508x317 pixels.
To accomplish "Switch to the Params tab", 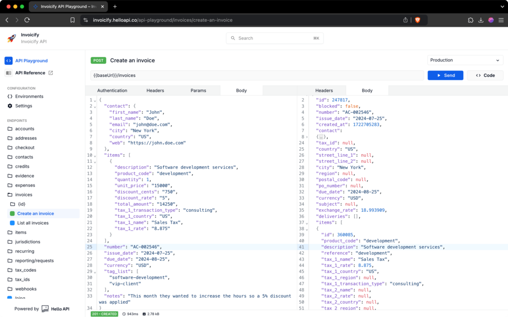I will (x=198, y=90).
